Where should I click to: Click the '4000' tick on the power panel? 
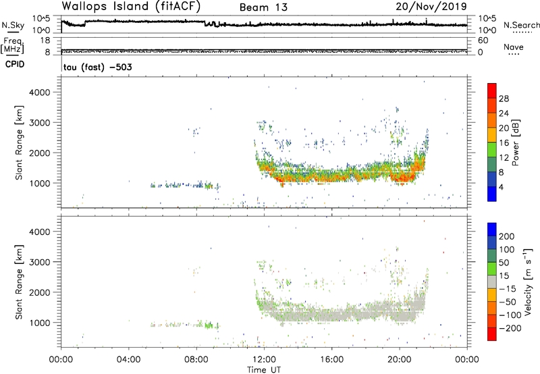[x=40, y=92]
